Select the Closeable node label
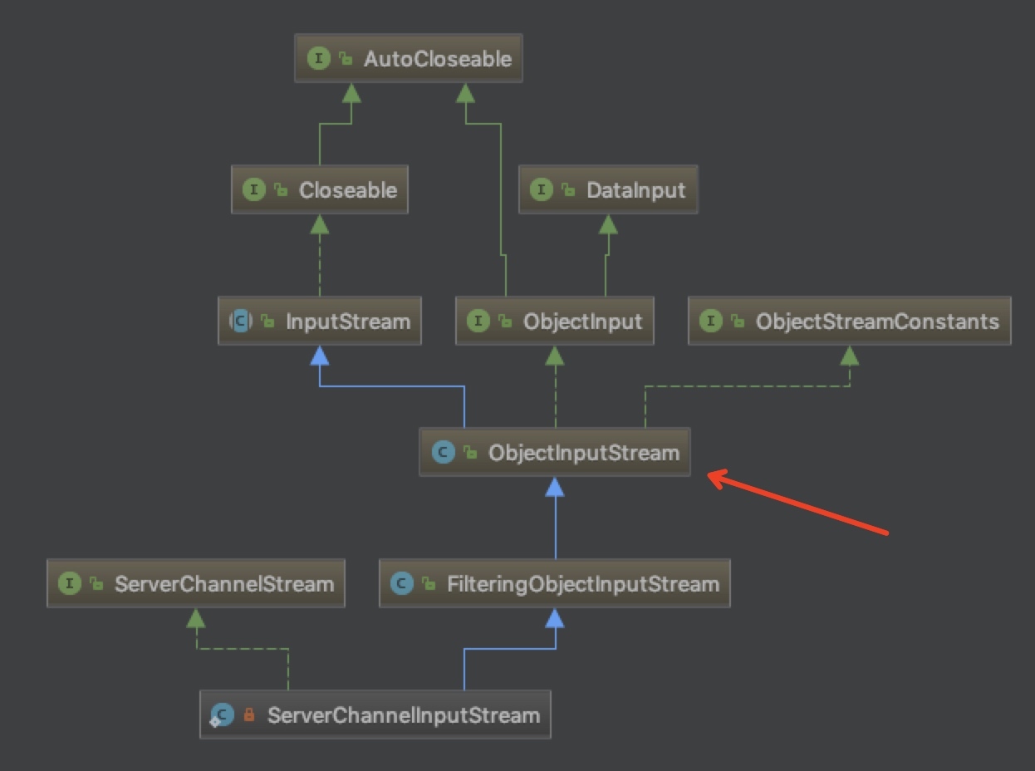 point(348,189)
